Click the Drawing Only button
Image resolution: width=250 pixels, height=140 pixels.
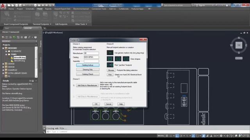click(87, 70)
